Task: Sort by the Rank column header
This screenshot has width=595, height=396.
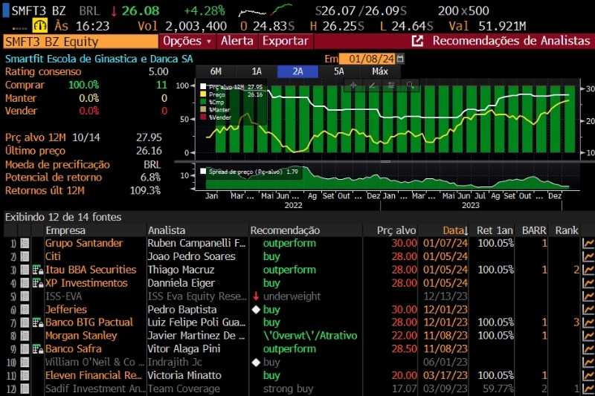Action: (x=567, y=230)
